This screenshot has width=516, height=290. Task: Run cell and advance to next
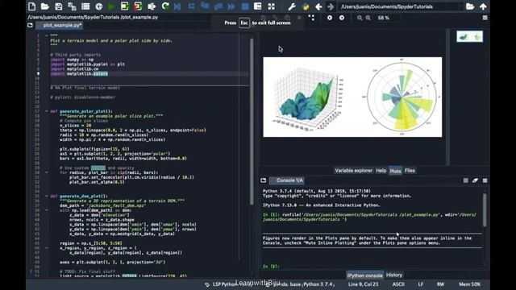(138, 6)
